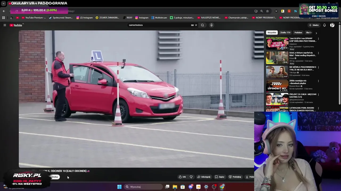
Task: Open Microsoft Store from taskbar
Action: coord(183,187)
